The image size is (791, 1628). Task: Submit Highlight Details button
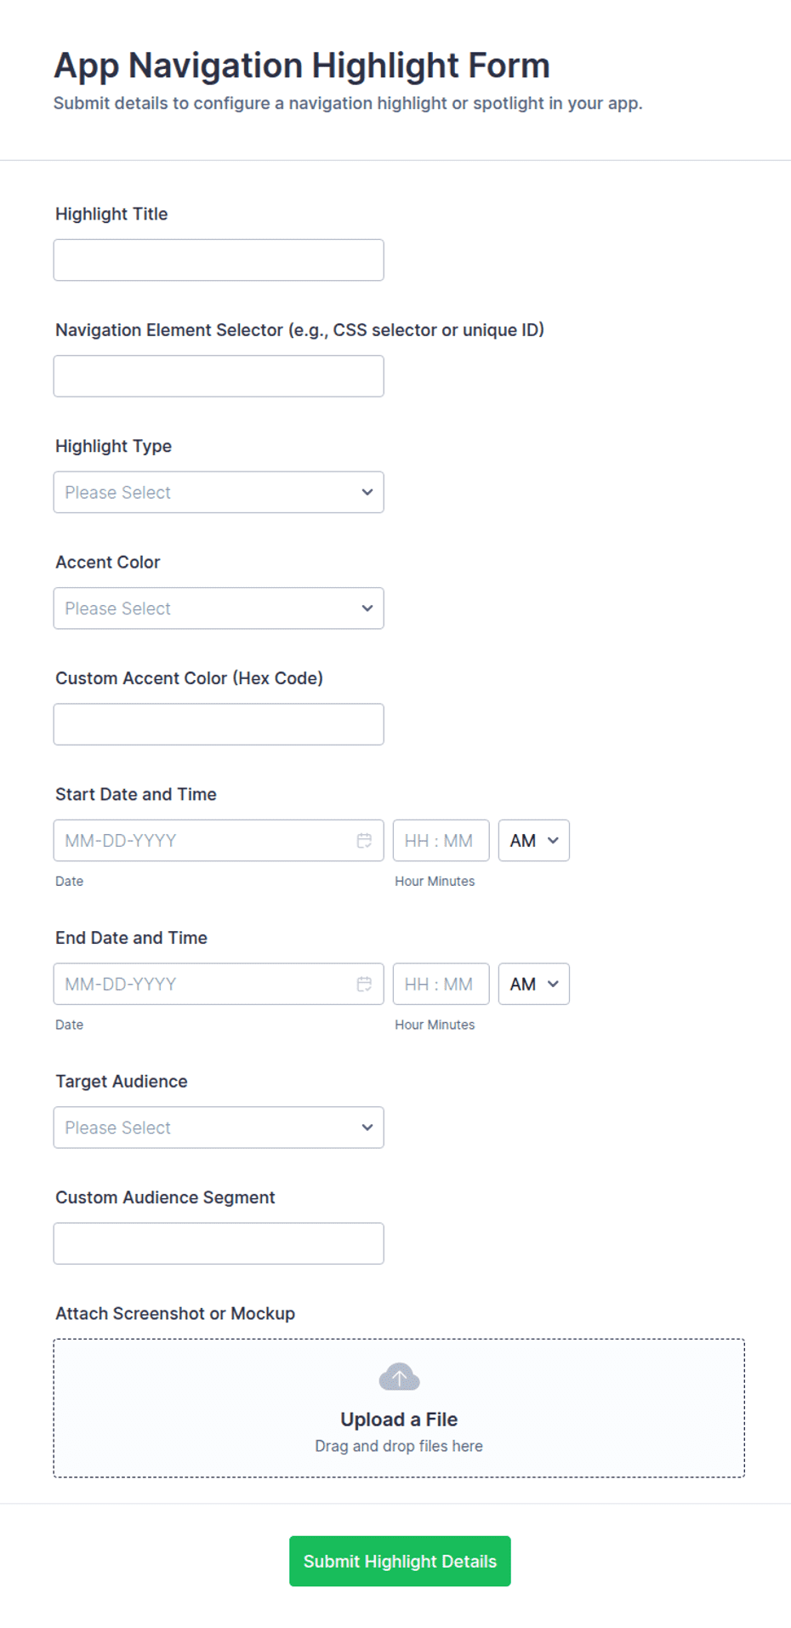400,1561
